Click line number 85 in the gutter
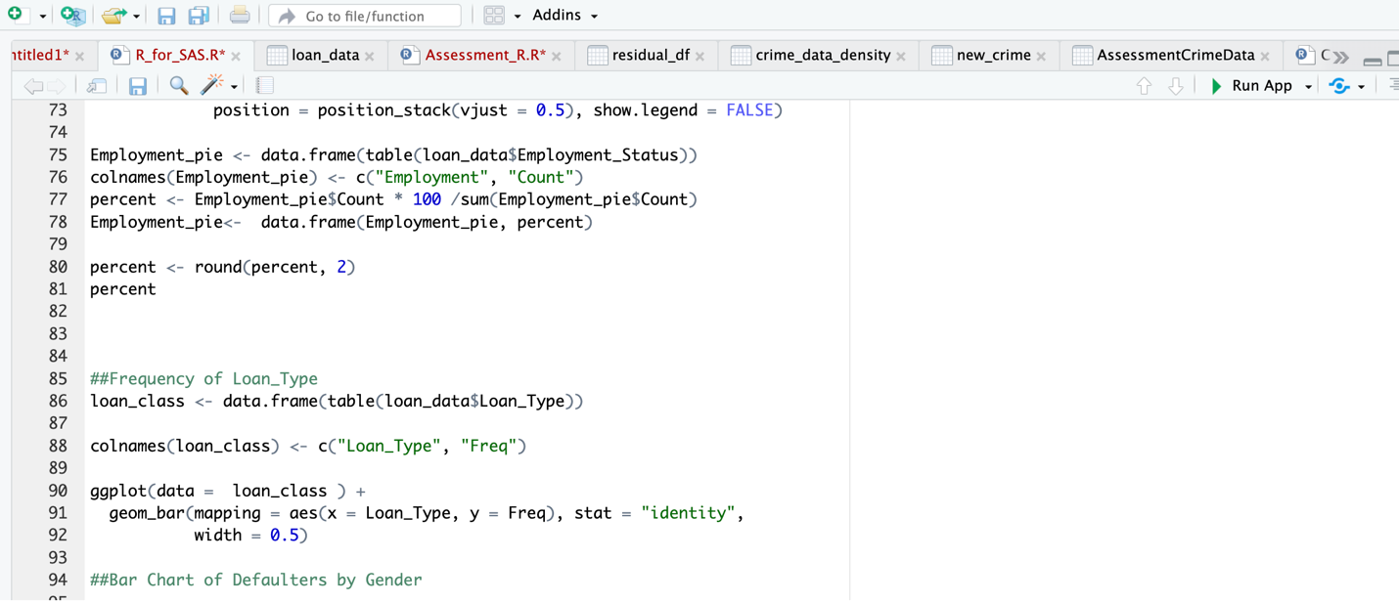1399x603 pixels. point(58,378)
